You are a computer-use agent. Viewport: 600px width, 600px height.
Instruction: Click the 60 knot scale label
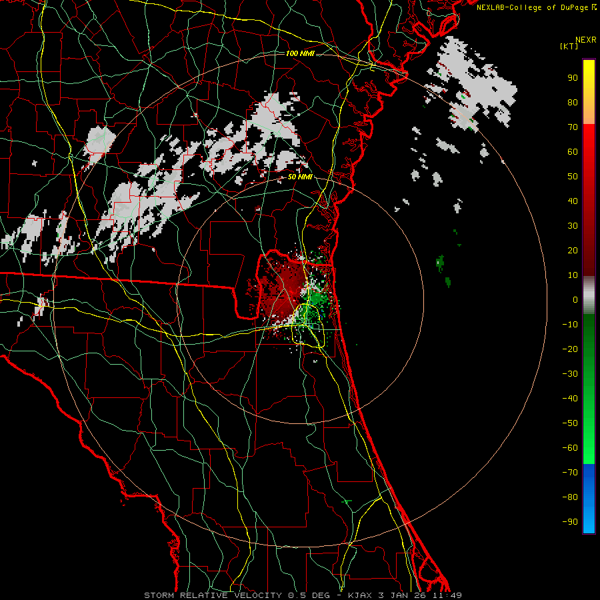coord(573,151)
